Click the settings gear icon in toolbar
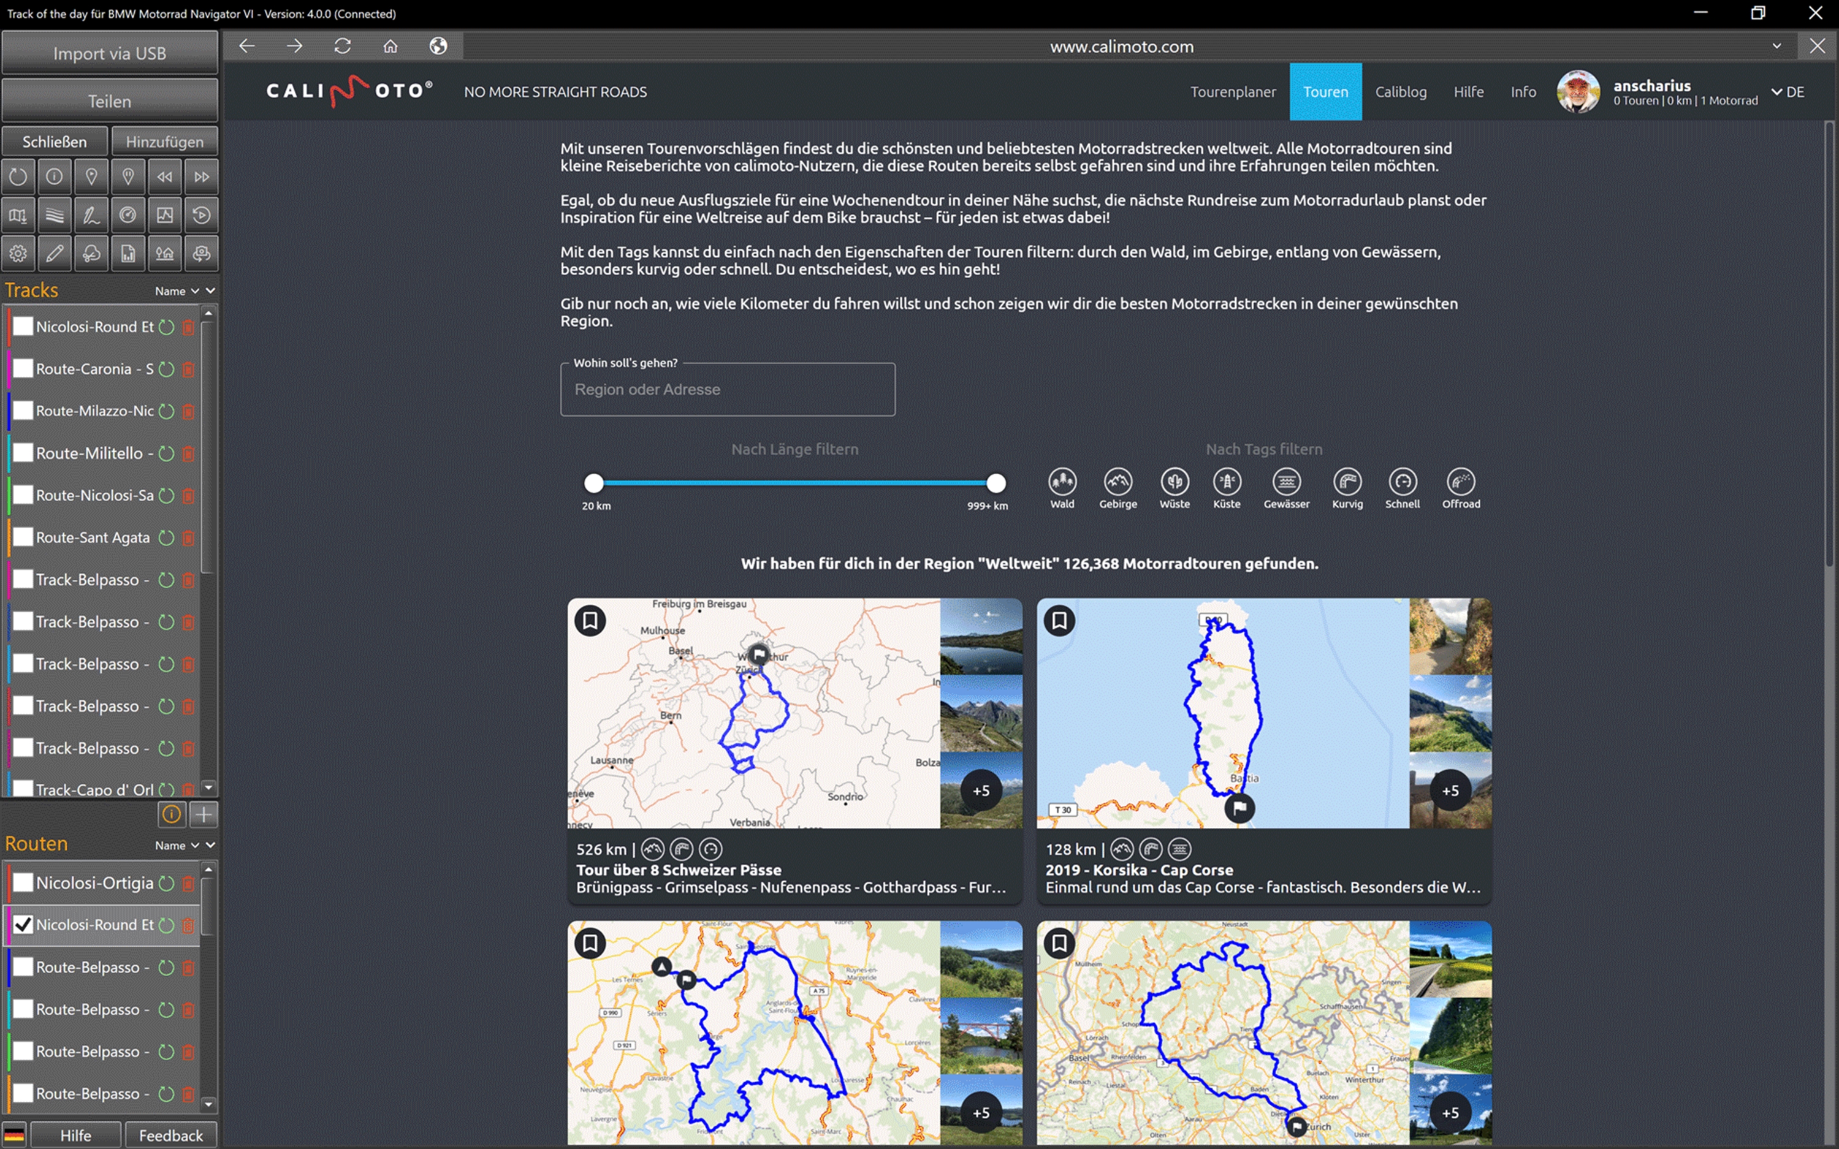Viewport: 1839px width, 1149px height. [18, 253]
